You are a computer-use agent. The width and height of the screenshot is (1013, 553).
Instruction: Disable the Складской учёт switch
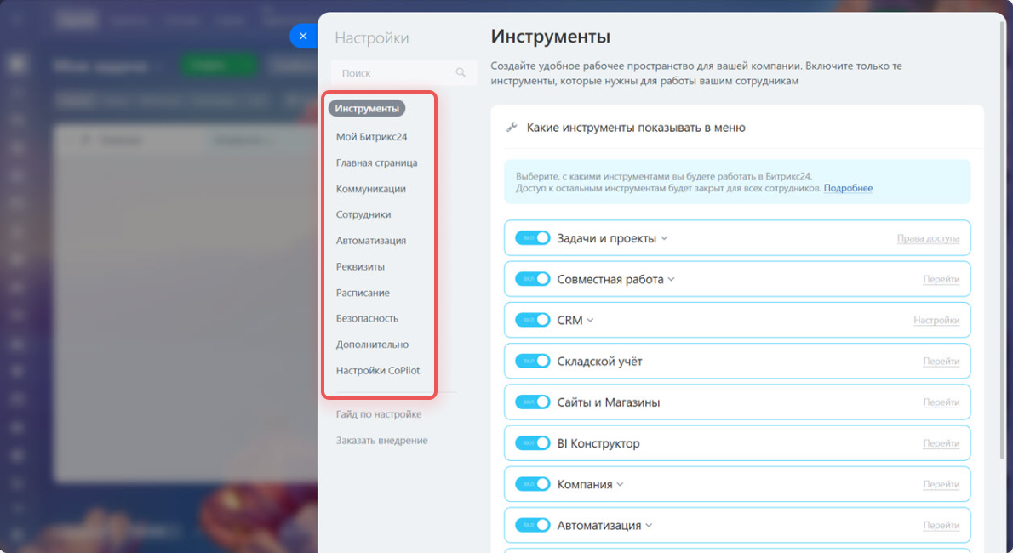[x=532, y=361]
